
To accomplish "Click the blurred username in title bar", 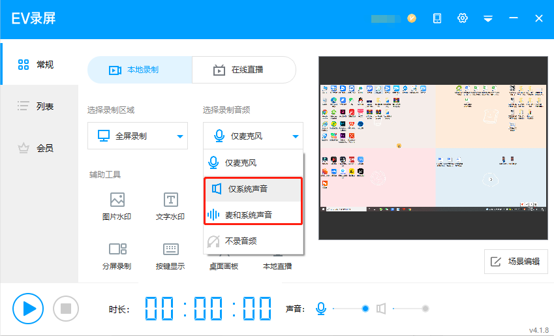I will pyautogui.click(x=386, y=18).
